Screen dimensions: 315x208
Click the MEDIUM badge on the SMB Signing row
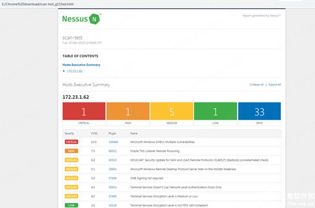click(x=71, y=178)
